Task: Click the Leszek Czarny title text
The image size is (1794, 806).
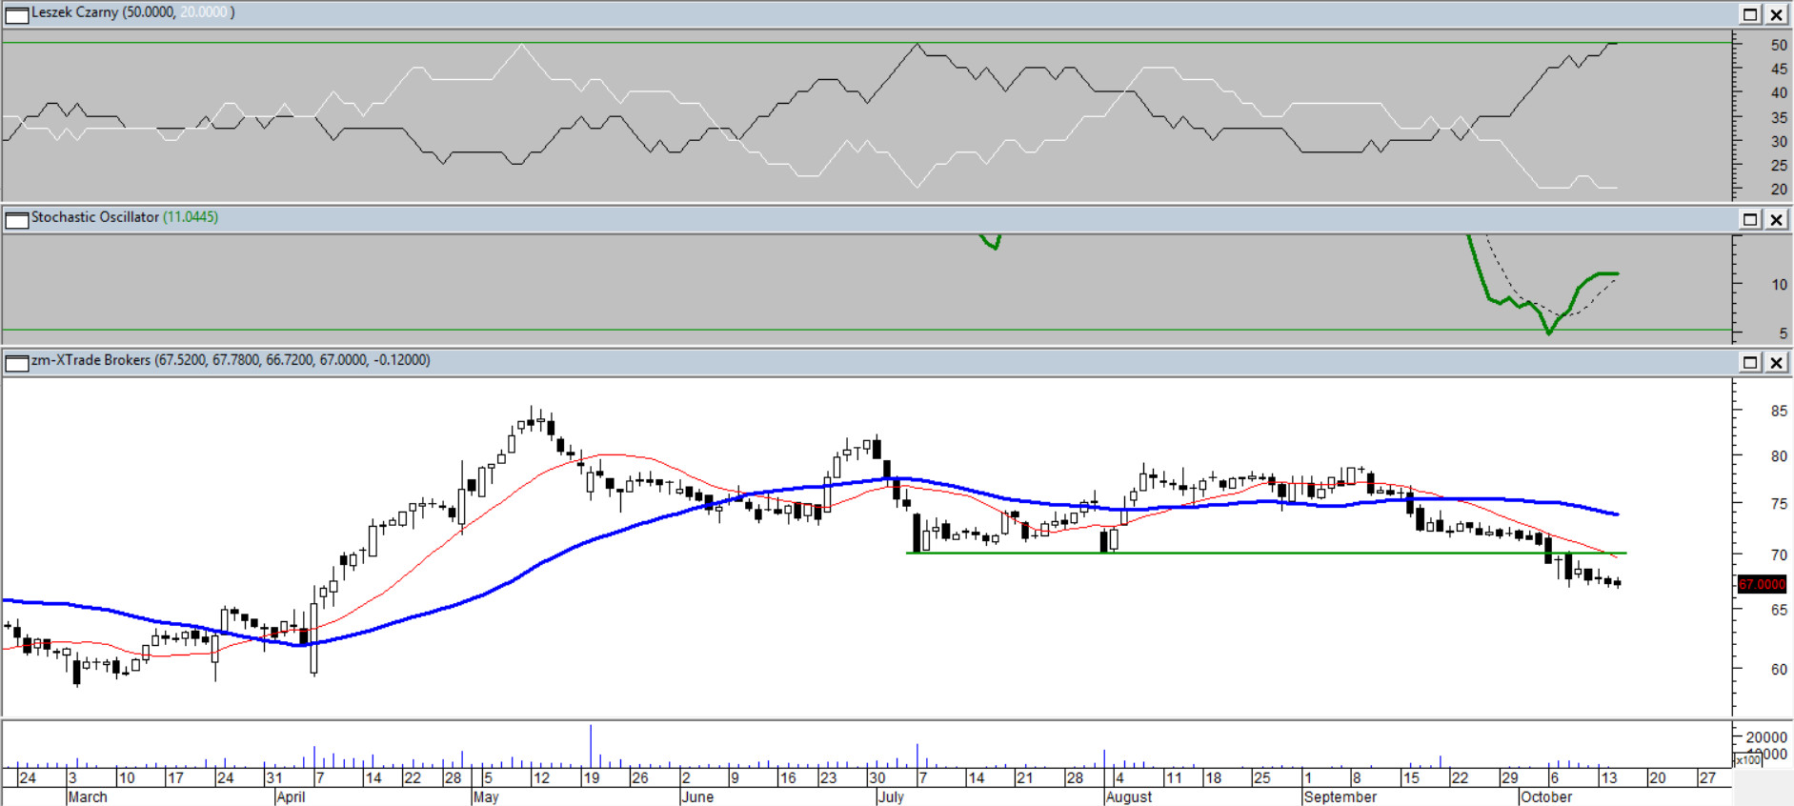Action: click(75, 12)
